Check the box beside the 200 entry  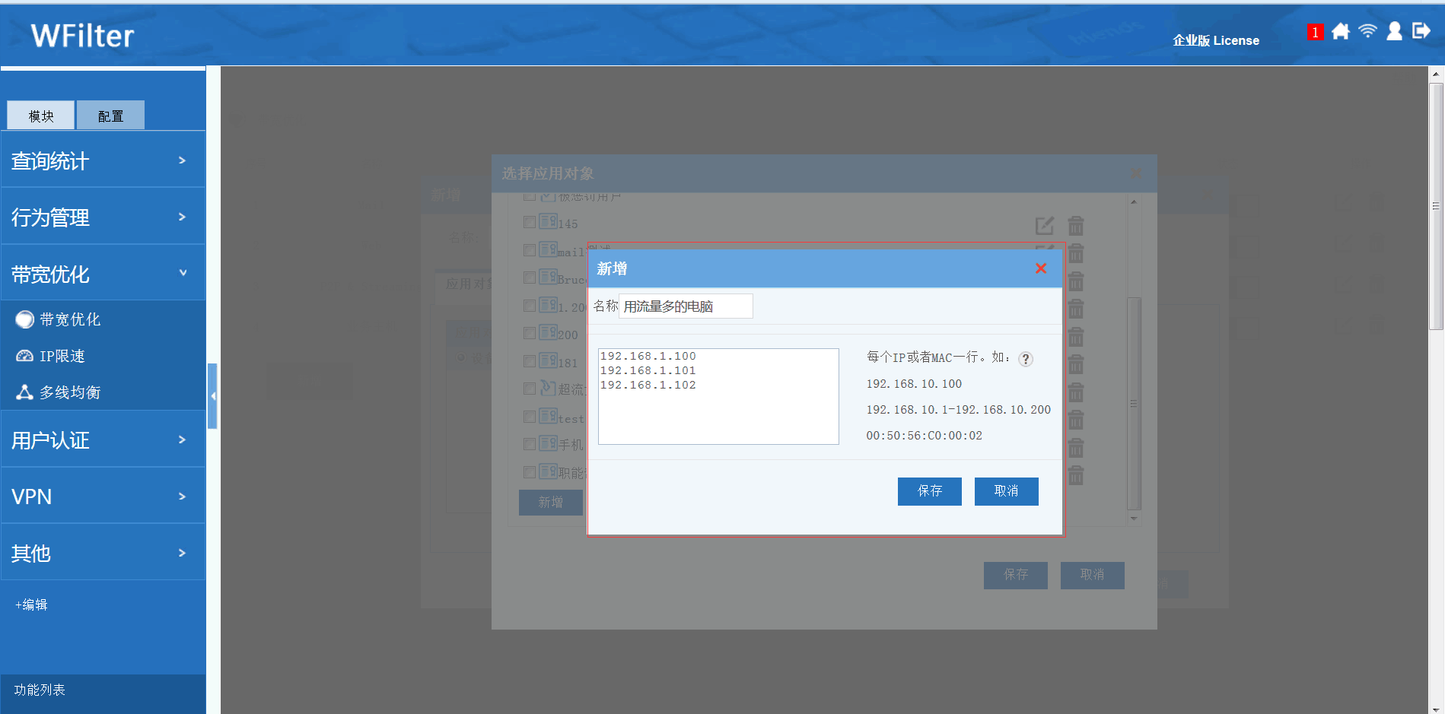(x=530, y=333)
